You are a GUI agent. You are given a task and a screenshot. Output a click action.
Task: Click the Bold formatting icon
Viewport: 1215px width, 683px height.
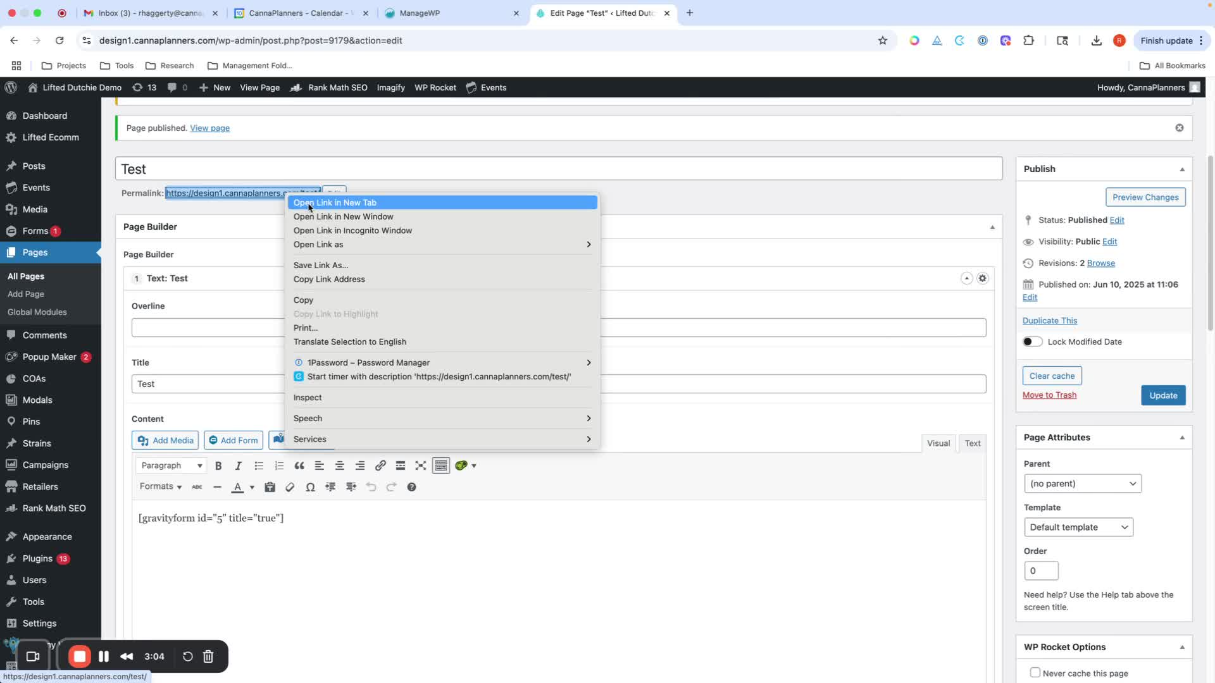(218, 466)
